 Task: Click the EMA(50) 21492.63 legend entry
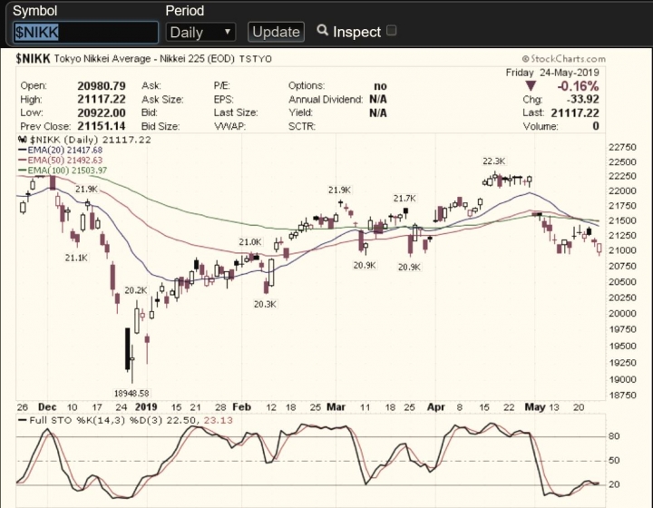point(60,161)
